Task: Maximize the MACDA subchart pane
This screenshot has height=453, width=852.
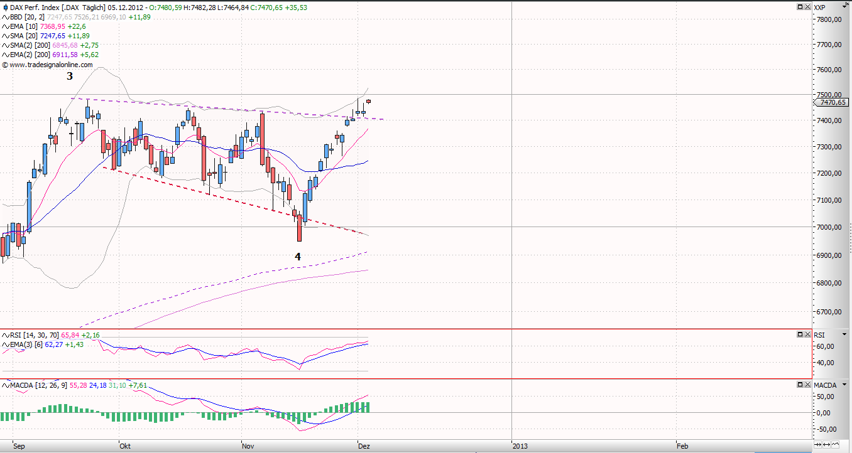Action: pos(800,384)
